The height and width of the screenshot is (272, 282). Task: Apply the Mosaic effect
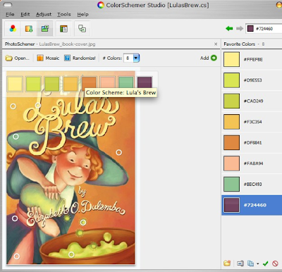(48, 58)
